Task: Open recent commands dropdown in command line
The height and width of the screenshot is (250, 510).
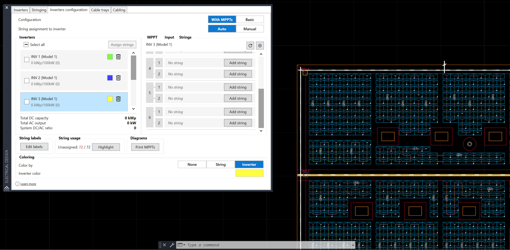Action: pos(181,245)
